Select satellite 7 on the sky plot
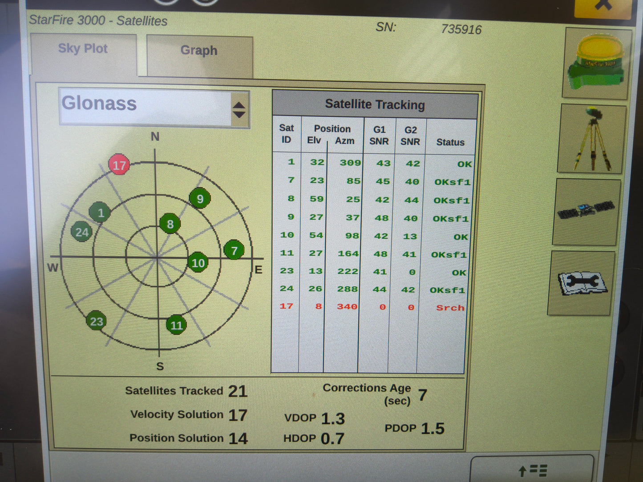Screen dimensions: 643x482 tap(234, 250)
